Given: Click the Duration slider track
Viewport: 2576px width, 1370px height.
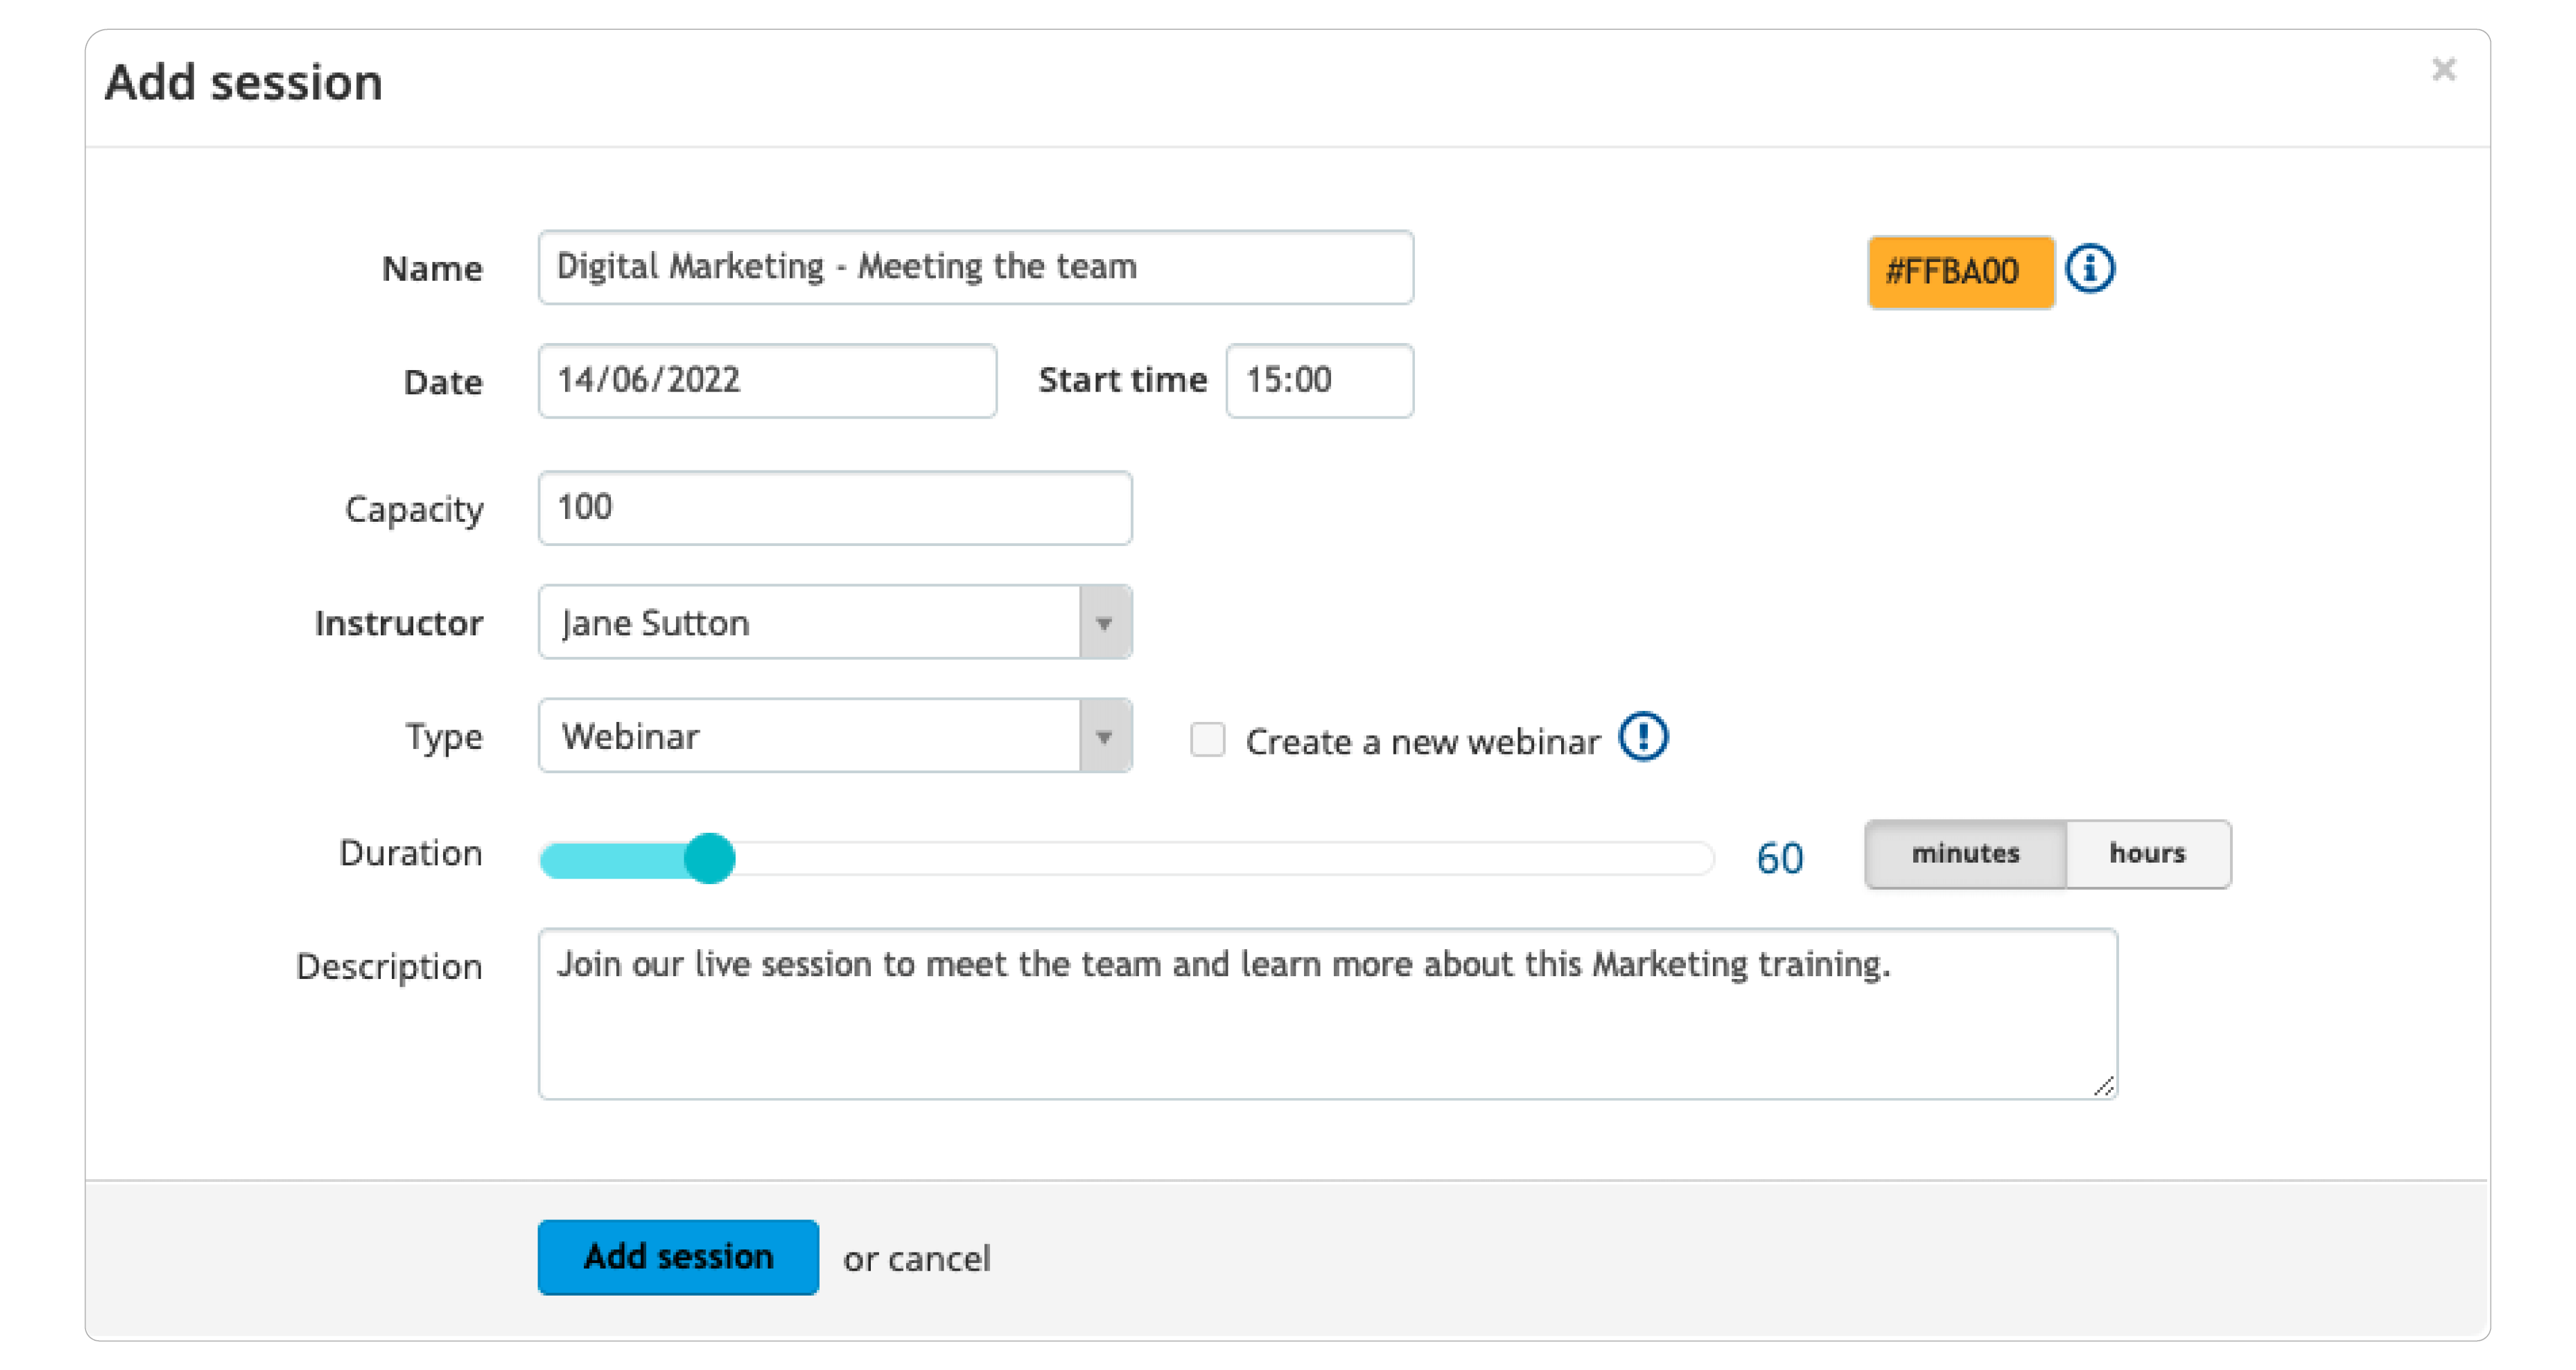Looking at the screenshot, I should tap(1127, 858).
